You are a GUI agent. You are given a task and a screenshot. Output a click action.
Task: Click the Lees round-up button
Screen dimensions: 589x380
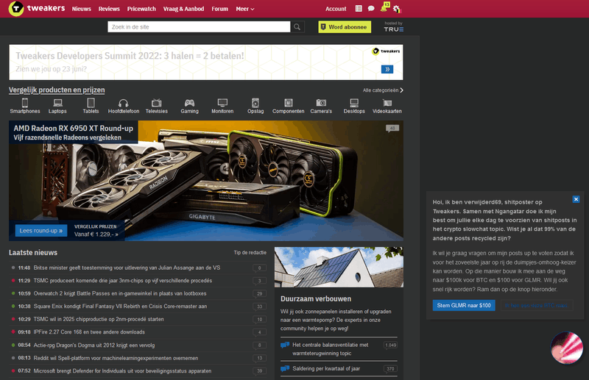(x=41, y=231)
